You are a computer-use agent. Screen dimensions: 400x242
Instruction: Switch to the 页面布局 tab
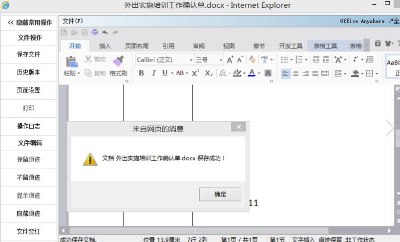coord(137,46)
